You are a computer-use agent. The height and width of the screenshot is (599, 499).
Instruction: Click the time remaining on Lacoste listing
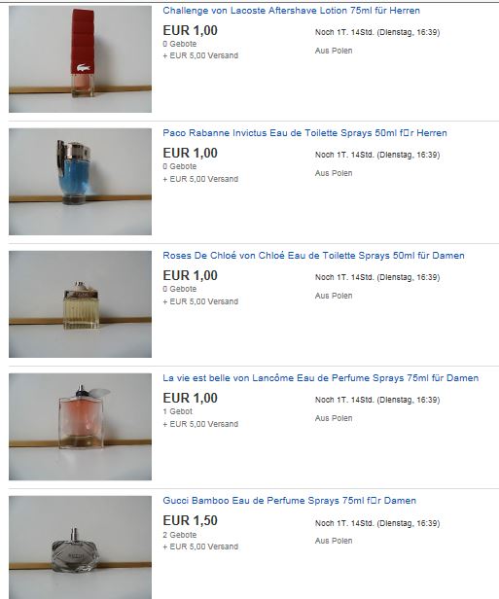(x=377, y=32)
